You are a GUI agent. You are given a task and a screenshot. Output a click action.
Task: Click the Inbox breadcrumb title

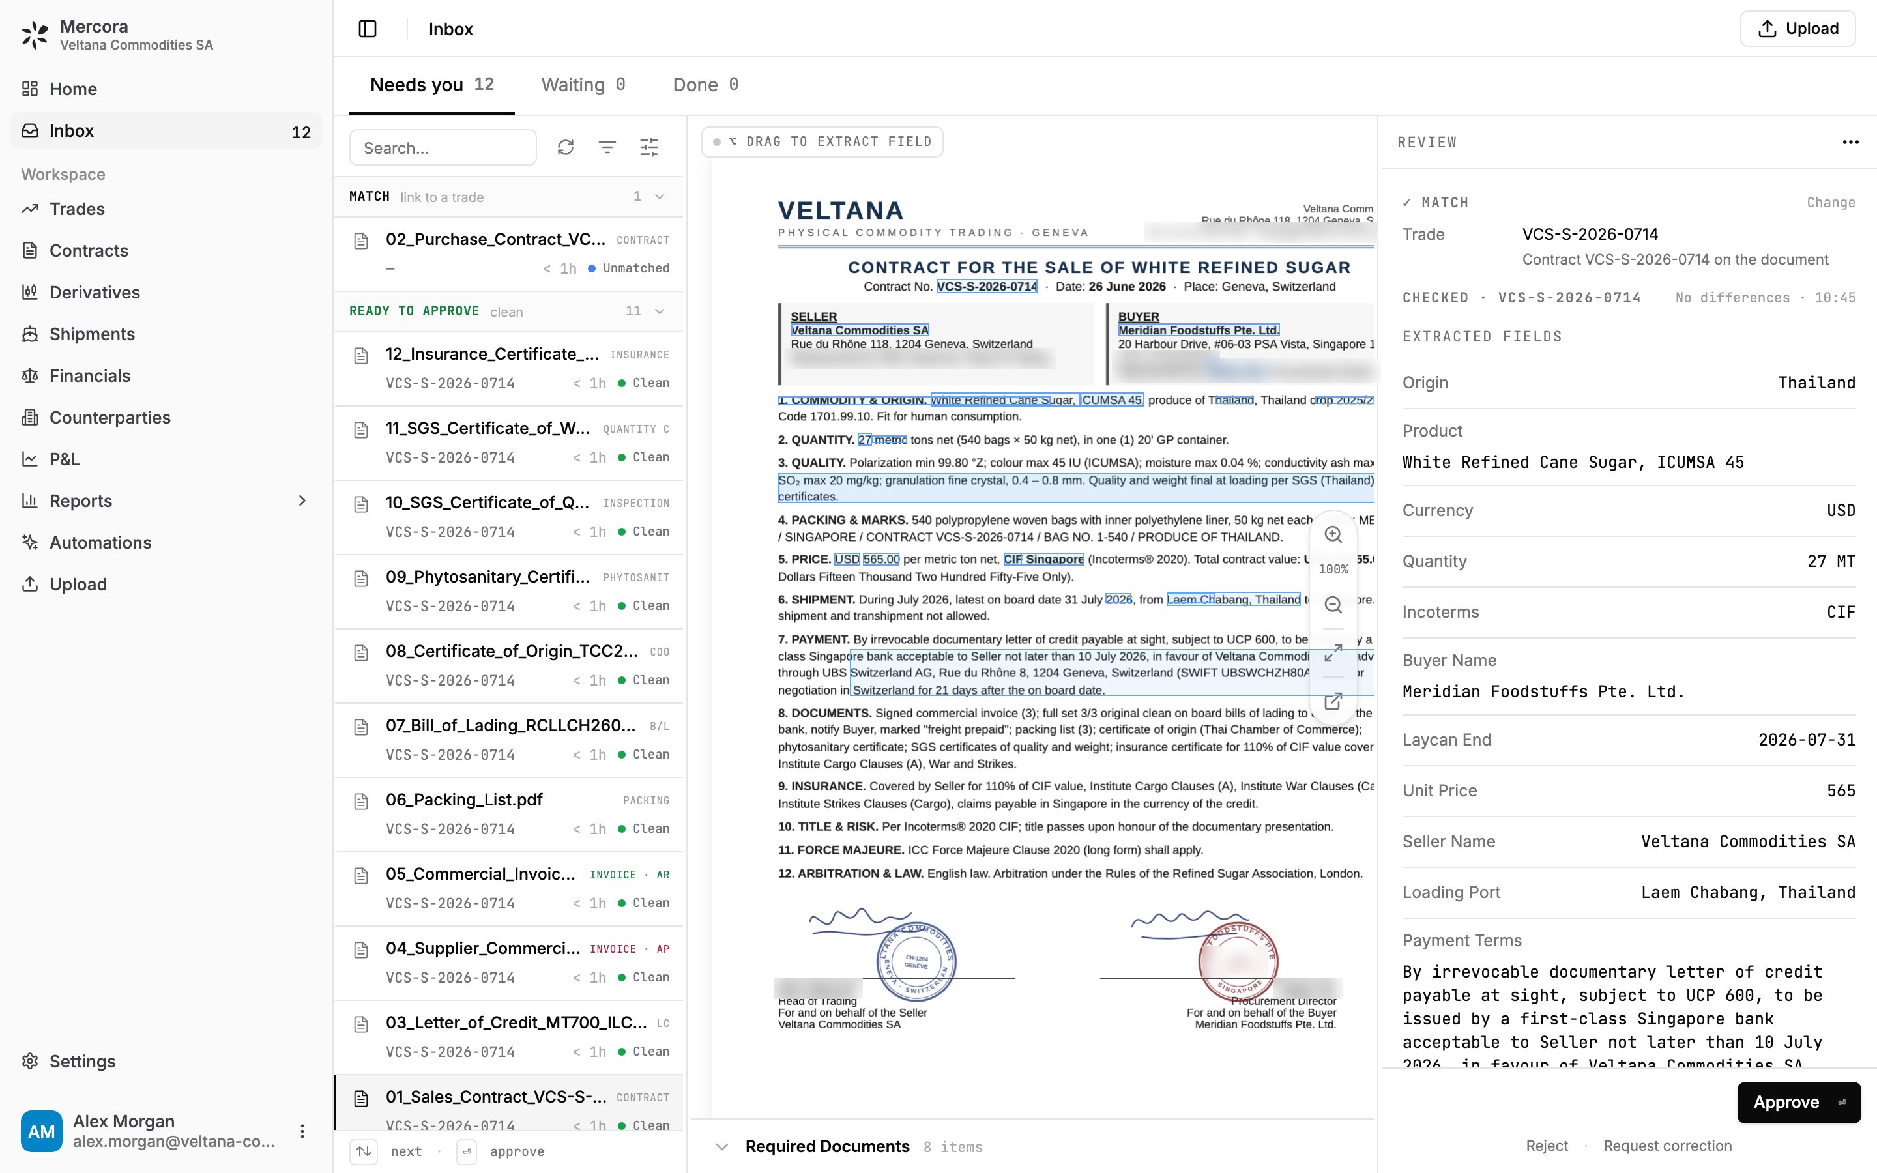point(450,29)
